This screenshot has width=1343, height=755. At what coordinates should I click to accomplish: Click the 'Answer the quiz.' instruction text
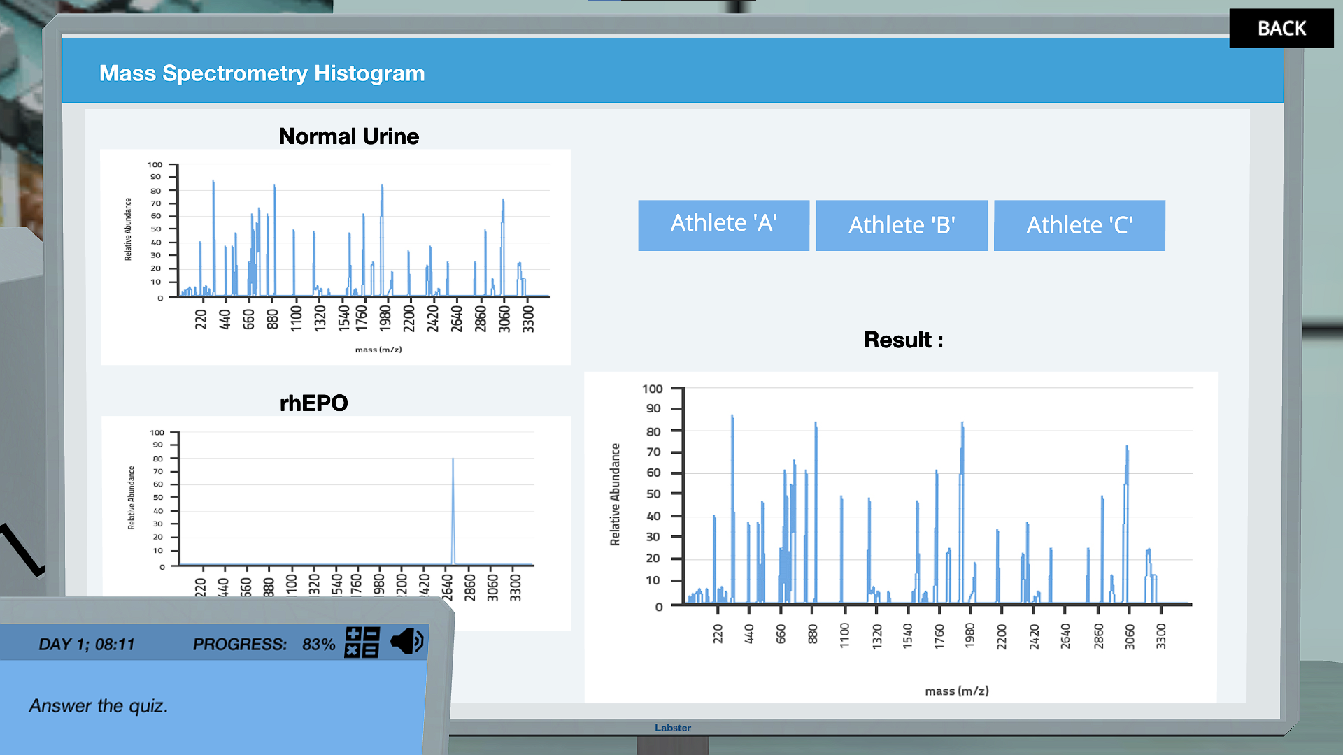pyautogui.click(x=99, y=706)
